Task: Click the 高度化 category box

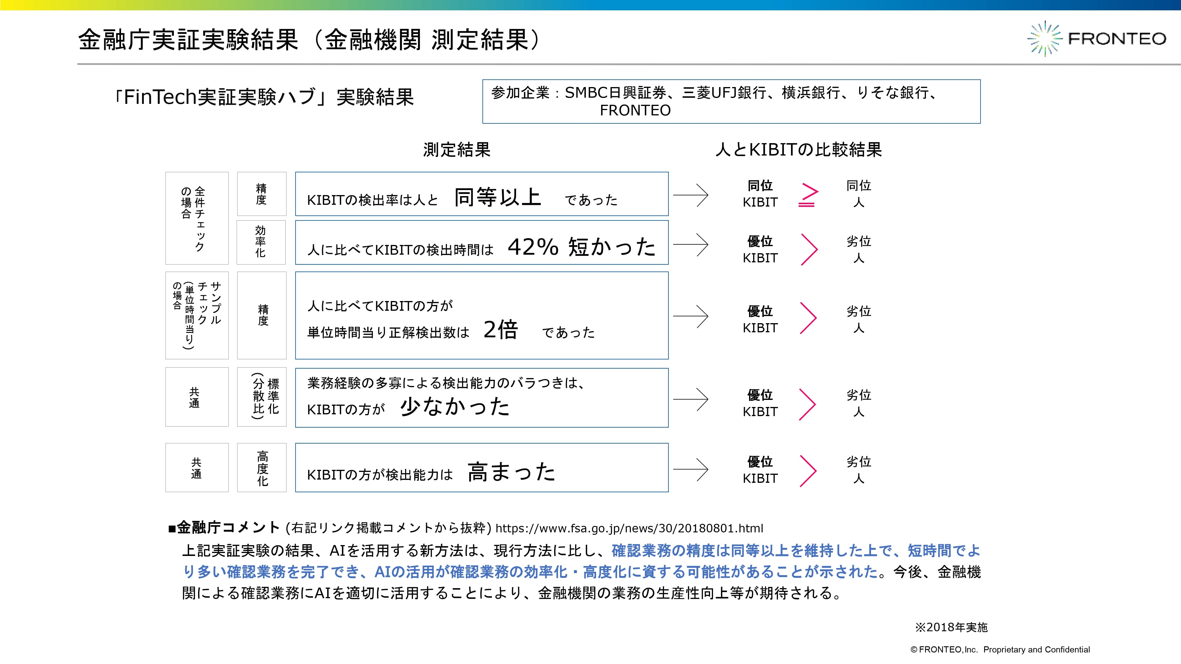Action: (262, 467)
